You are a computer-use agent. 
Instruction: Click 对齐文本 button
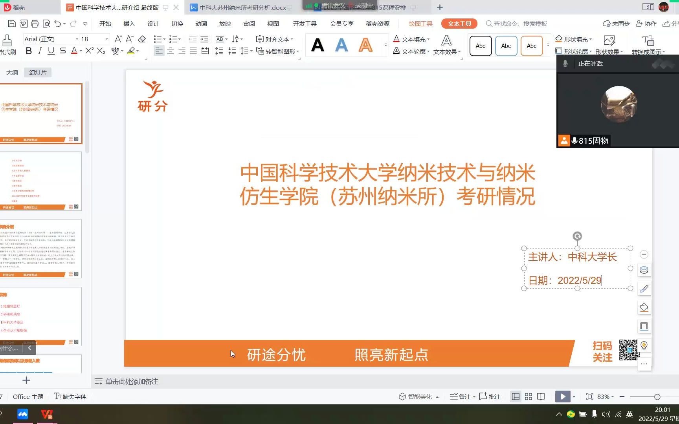[x=275, y=39]
